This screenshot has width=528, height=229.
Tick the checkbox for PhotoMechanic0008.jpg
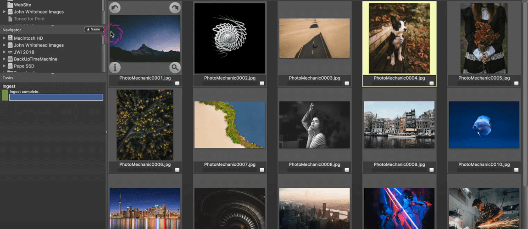tap(347, 170)
